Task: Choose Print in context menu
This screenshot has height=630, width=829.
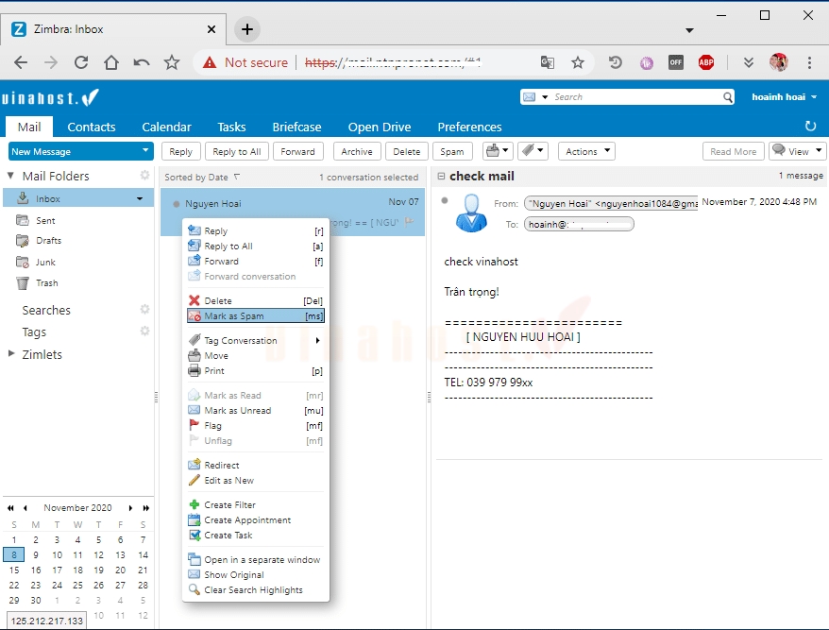Action: (x=256, y=371)
